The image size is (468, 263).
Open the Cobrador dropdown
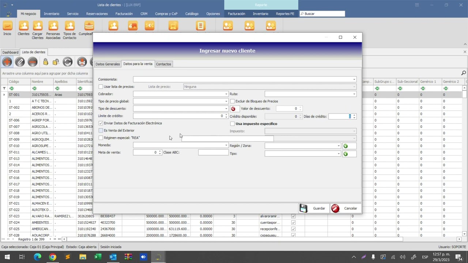tap(226, 94)
